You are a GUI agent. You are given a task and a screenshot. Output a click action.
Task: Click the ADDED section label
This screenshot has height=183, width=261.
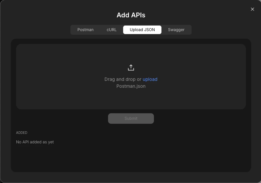pyautogui.click(x=22, y=133)
